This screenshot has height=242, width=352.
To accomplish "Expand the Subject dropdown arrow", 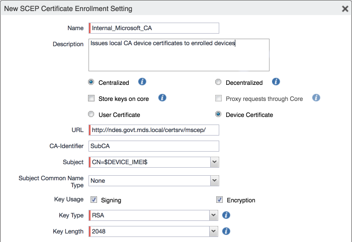I will click(215, 162).
